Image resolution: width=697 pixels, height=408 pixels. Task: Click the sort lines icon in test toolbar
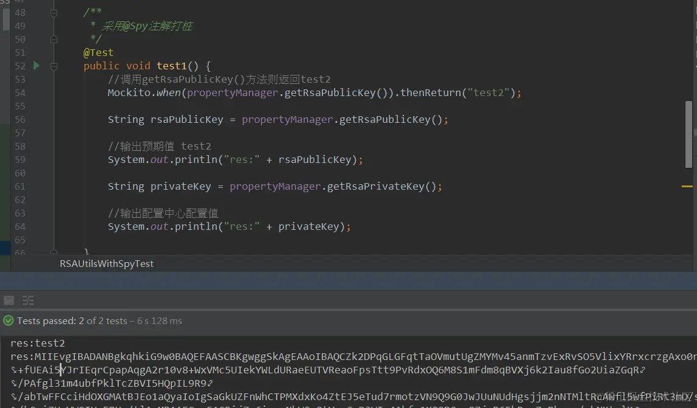[28, 300]
